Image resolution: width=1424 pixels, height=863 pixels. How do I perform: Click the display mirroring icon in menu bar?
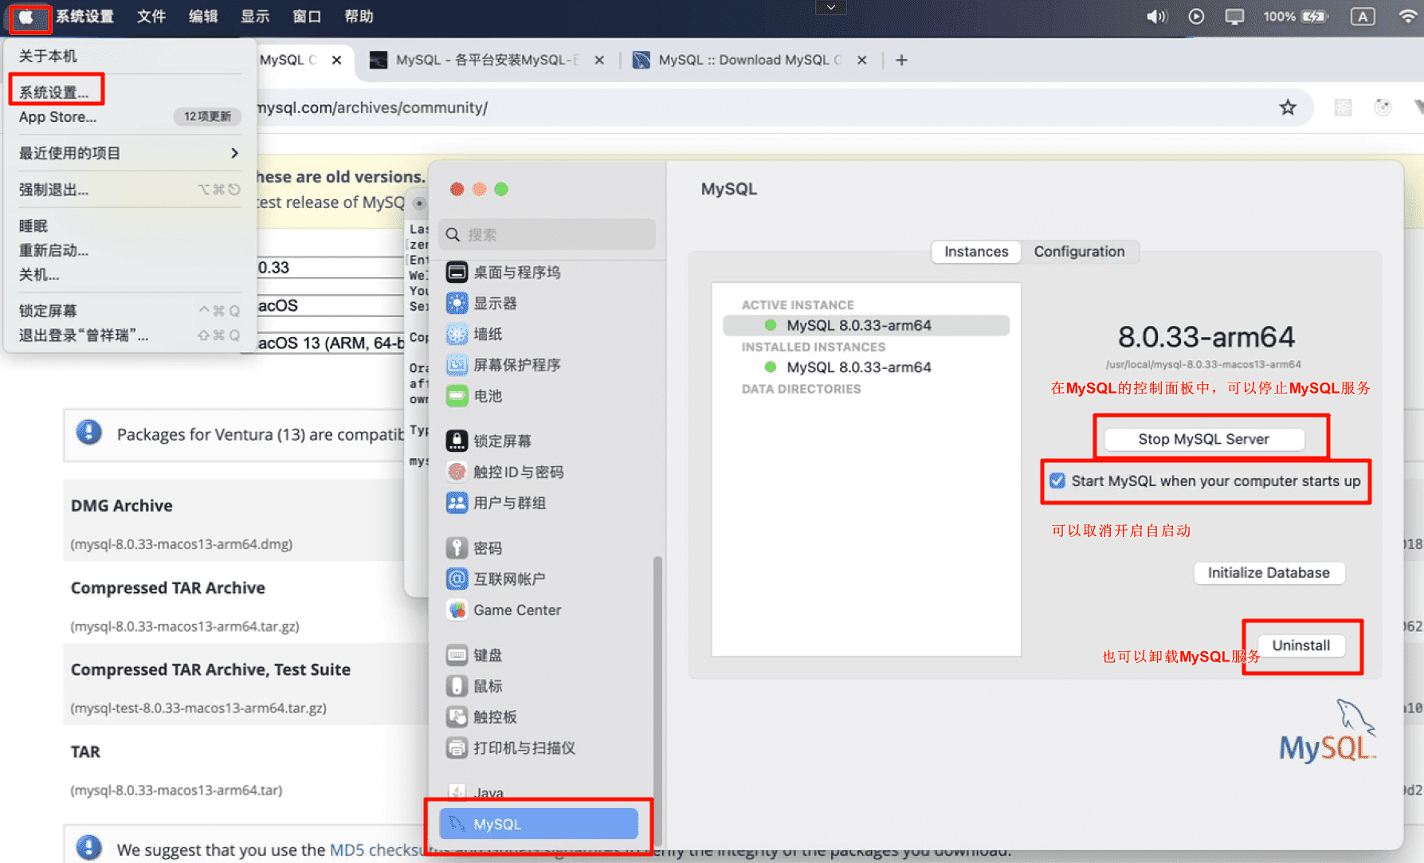tap(1234, 17)
